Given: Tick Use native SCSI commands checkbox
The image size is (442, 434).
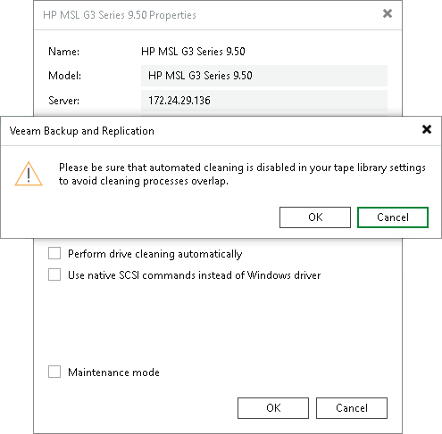Looking at the screenshot, I should point(54,274).
